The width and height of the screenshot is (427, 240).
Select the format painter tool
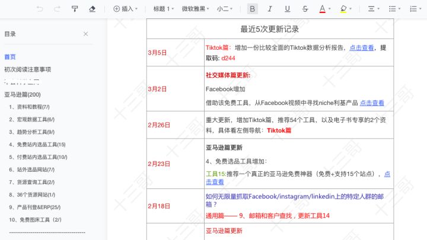(74, 9)
